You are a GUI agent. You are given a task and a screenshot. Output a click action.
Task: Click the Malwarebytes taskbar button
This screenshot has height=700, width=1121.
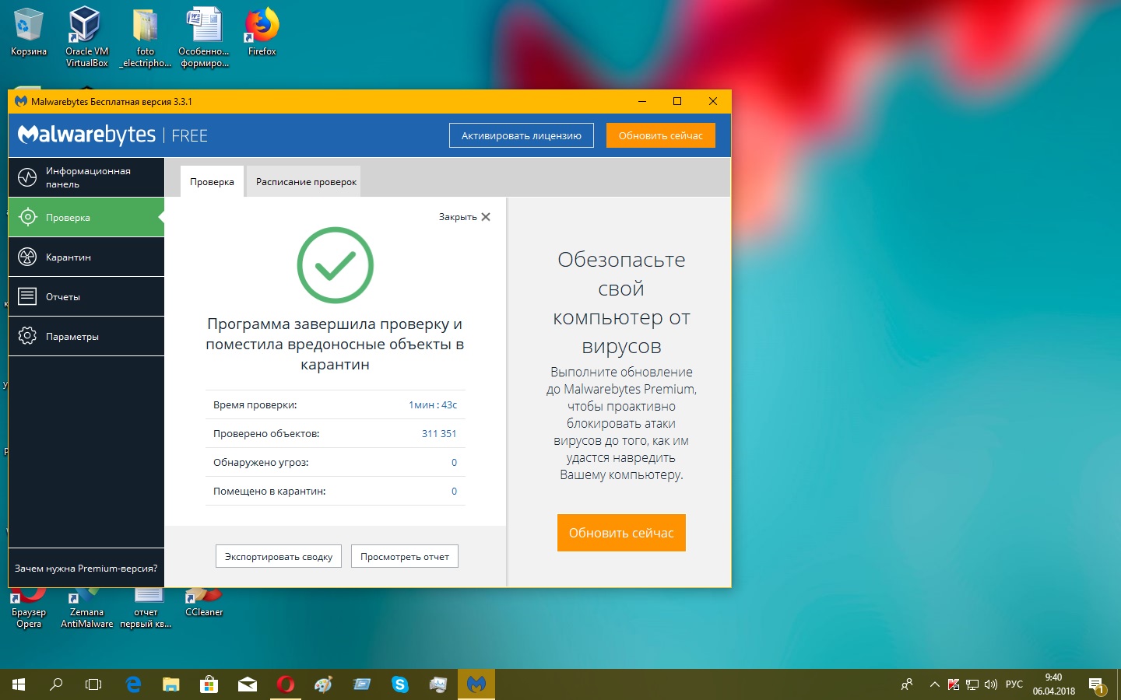click(476, 684)
